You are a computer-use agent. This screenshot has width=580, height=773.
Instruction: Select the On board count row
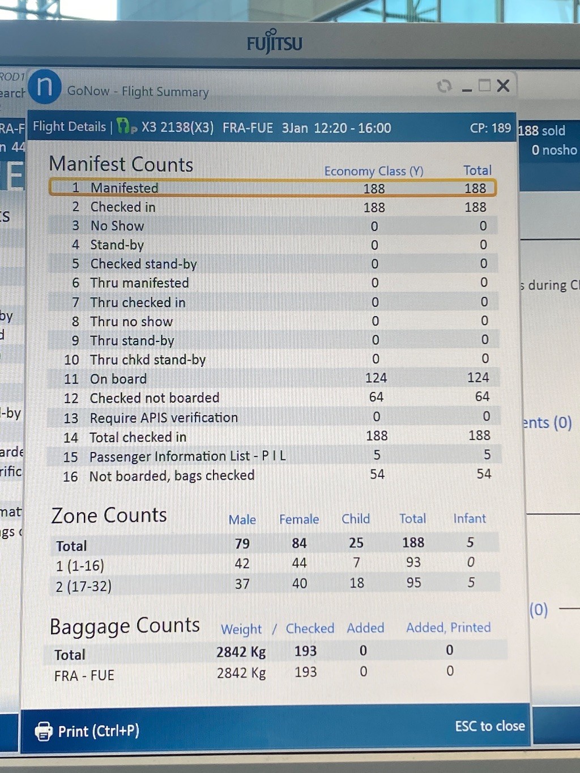tap(272, 378)
